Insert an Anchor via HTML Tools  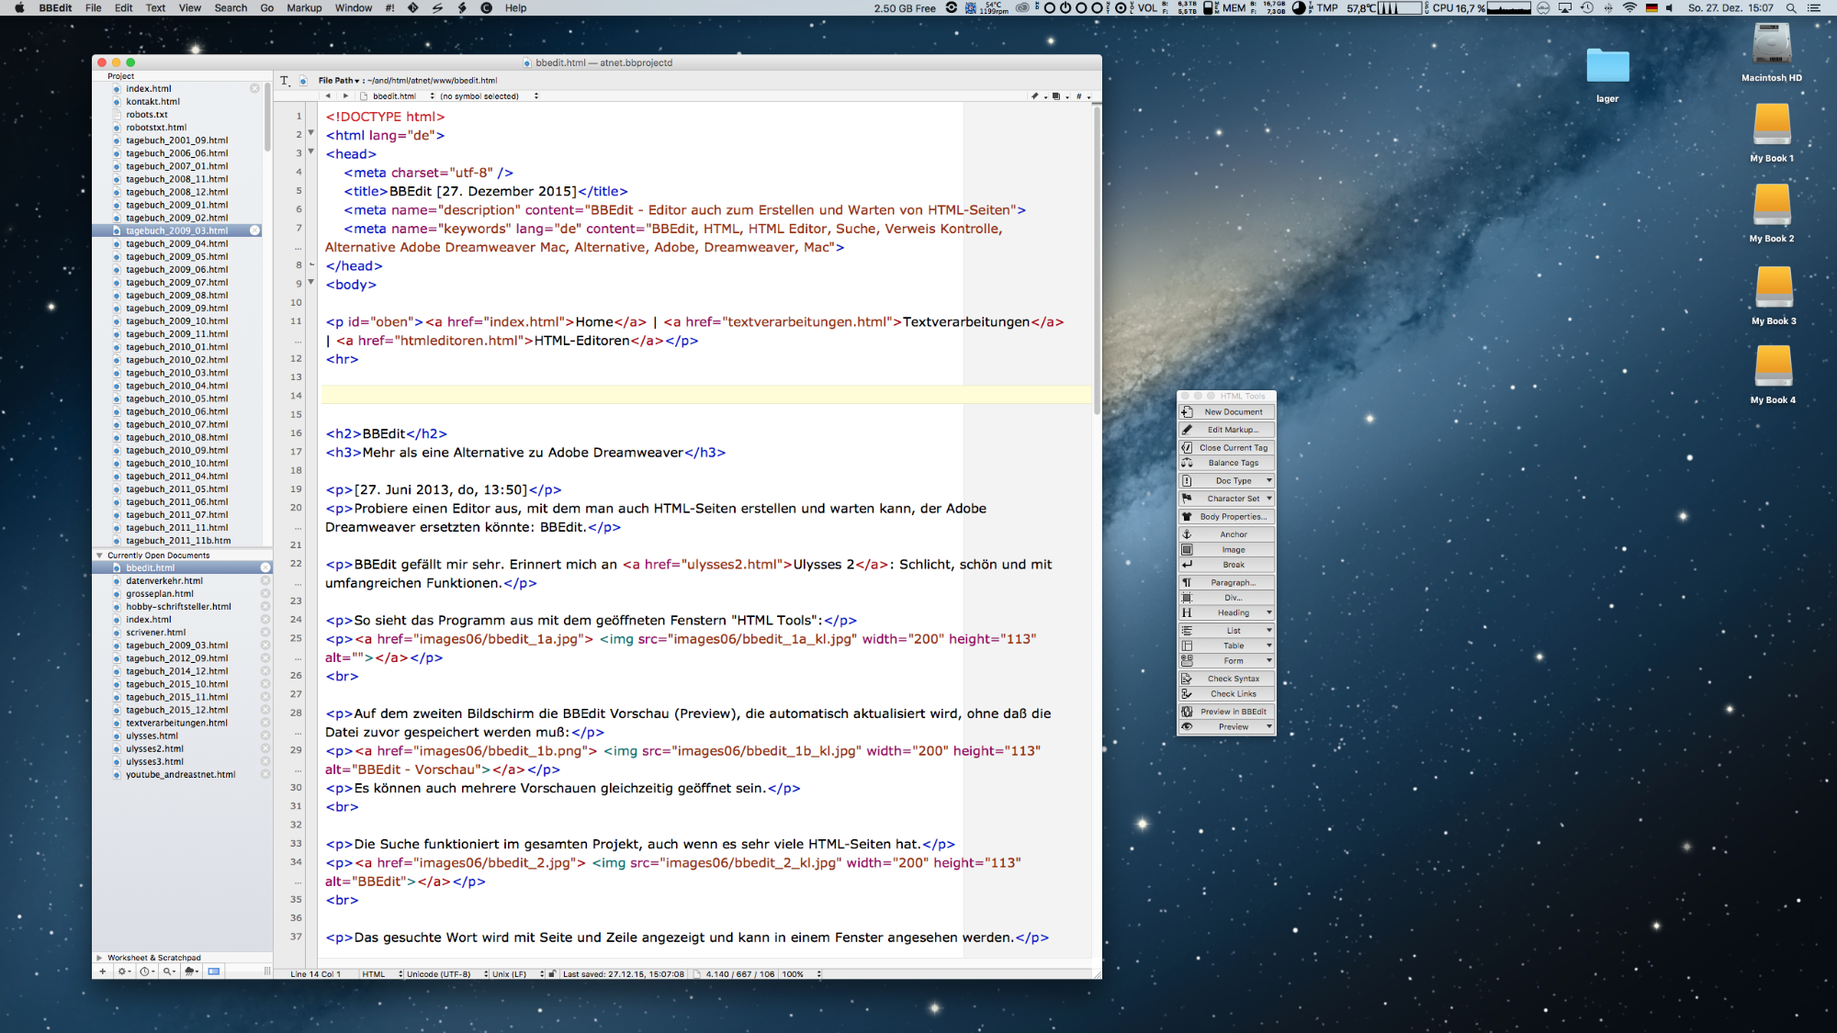(x=1226, y=534)
